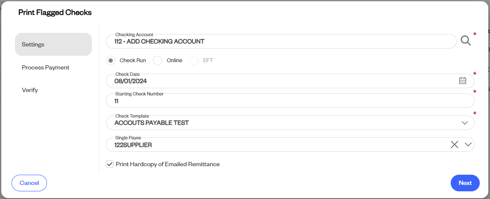Expand the Single Payee dropdown arrow
The image size is (490, 199).
click(x=468, y=144)
